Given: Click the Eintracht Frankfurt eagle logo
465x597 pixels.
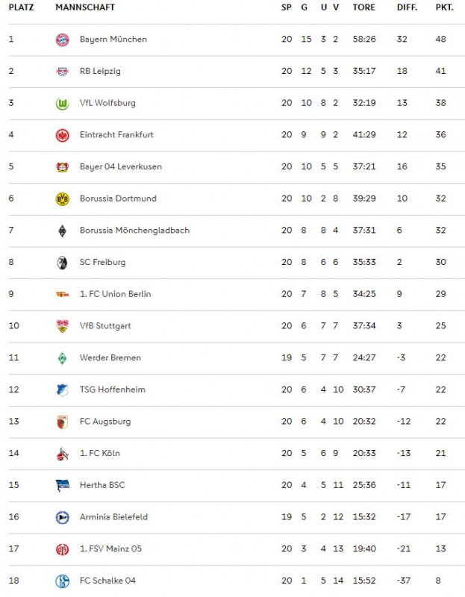Looking at the screenshot, I should tap(63, 135).
